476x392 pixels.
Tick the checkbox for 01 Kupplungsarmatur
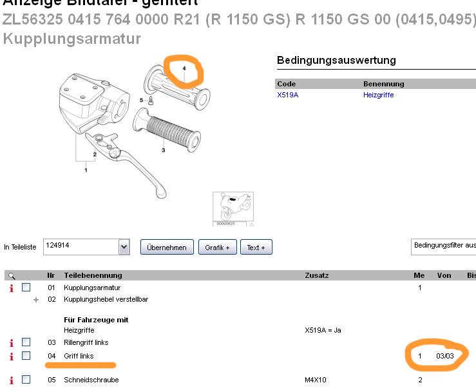point(26,287)
